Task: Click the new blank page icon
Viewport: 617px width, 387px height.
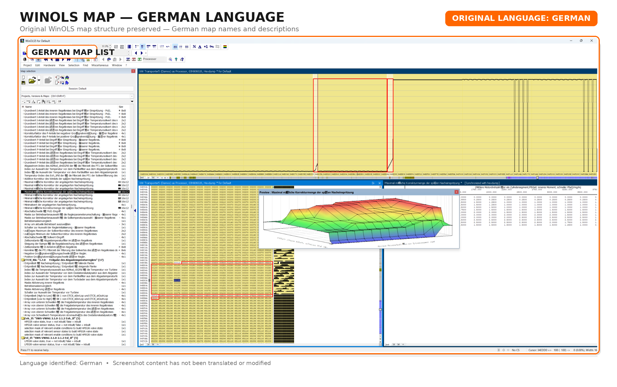Action: point(23,78)
